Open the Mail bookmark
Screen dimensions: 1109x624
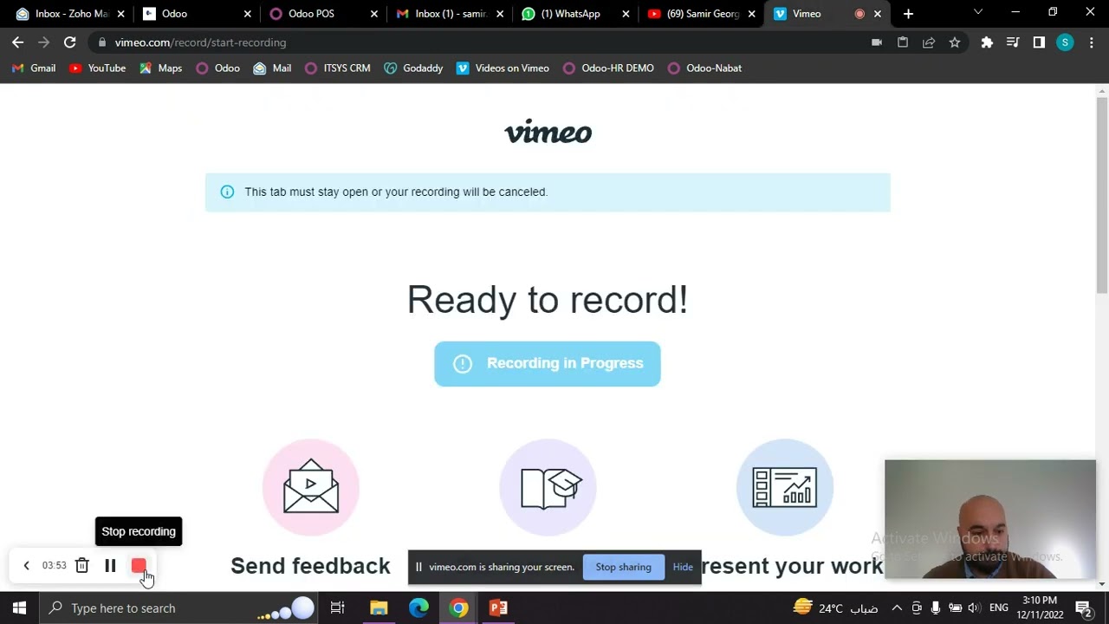273,68
